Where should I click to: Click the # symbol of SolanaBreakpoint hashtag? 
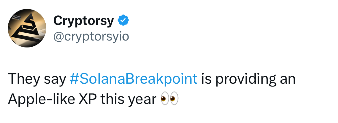point(73,79)
